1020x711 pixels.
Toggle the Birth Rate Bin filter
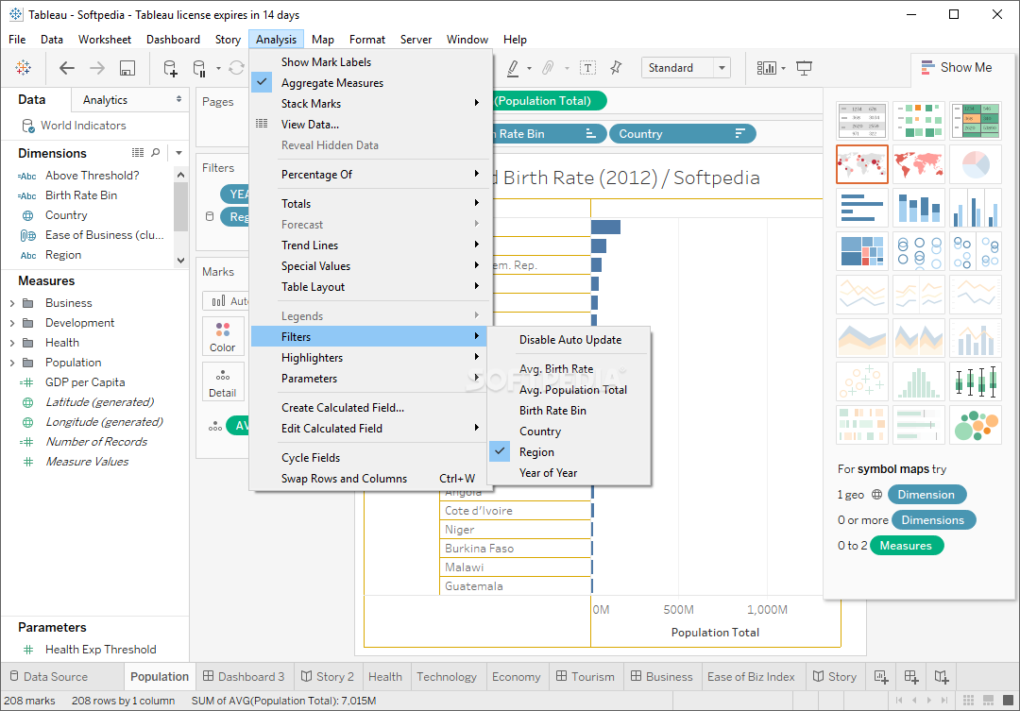[x=569, y=411]
